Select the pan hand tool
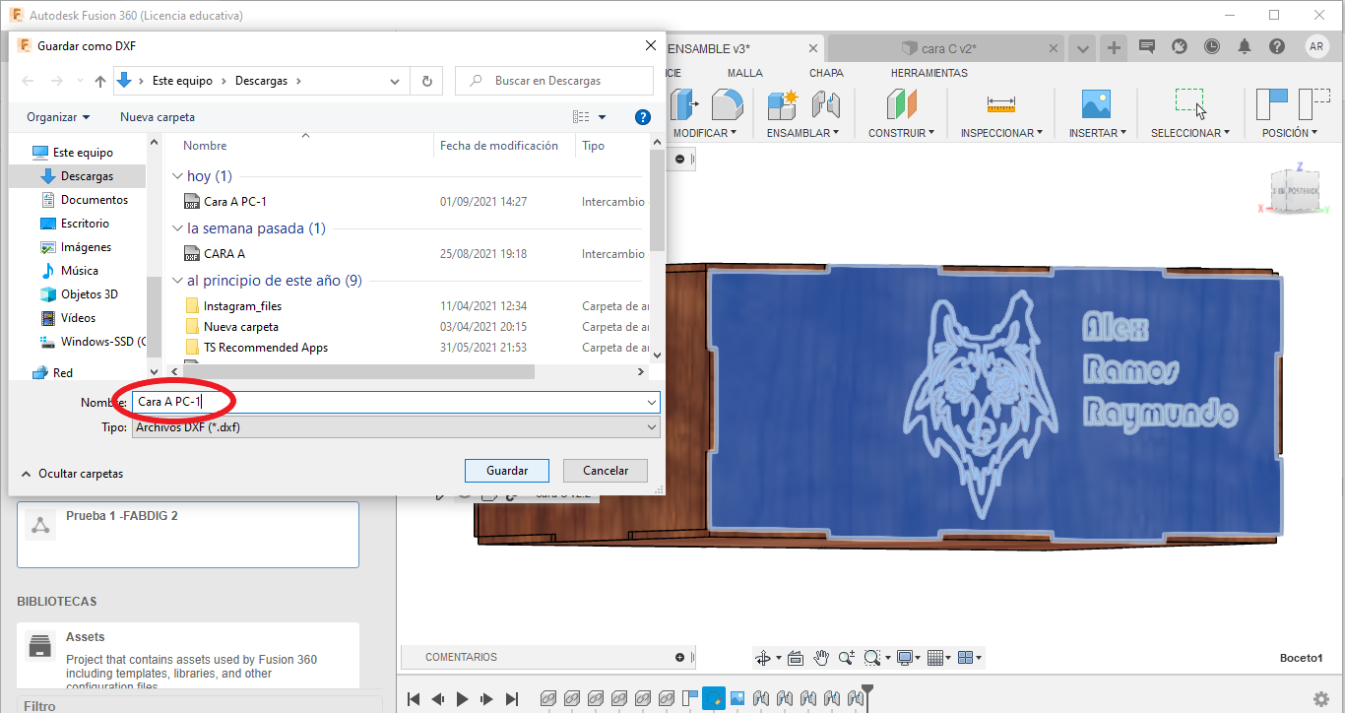Viewport: 1345px width, 713px height. (821, 658)
